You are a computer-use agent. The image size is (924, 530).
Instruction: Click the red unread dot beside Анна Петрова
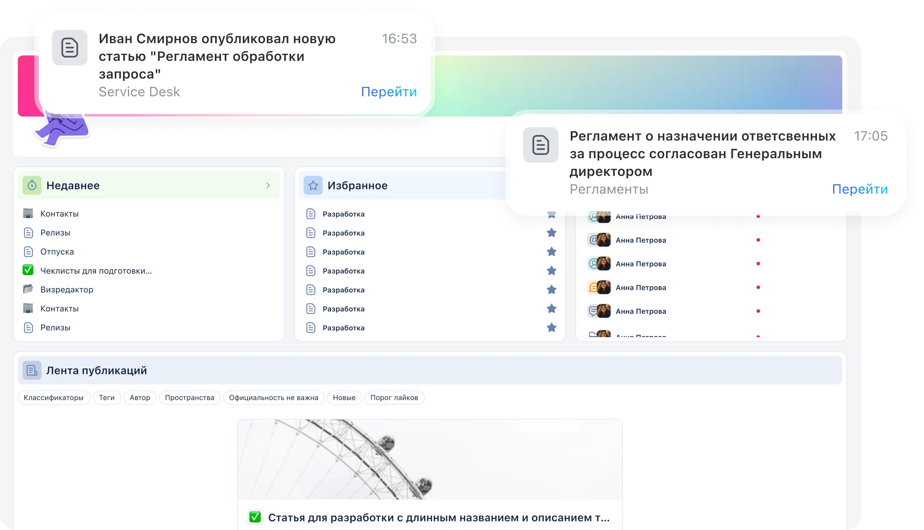pos(758,240)
